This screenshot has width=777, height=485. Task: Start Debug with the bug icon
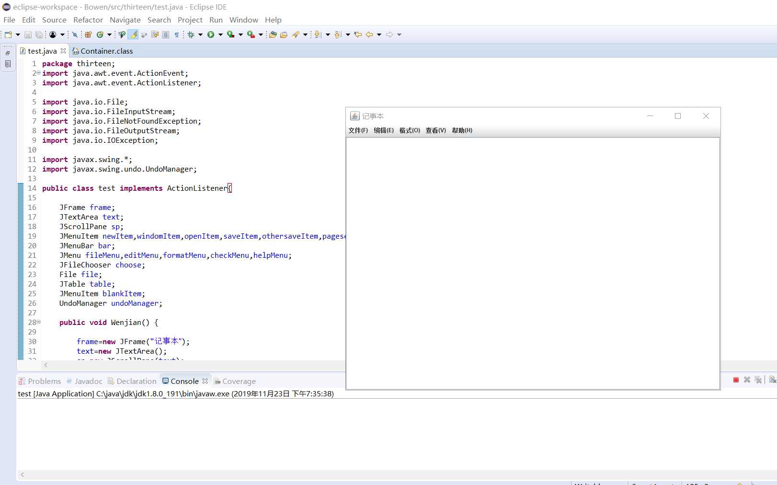[x=191, y=35]
